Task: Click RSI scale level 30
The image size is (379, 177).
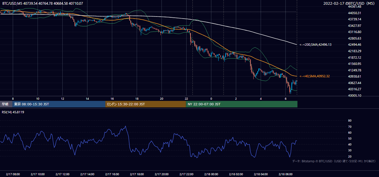Action: tap(350, 150)
